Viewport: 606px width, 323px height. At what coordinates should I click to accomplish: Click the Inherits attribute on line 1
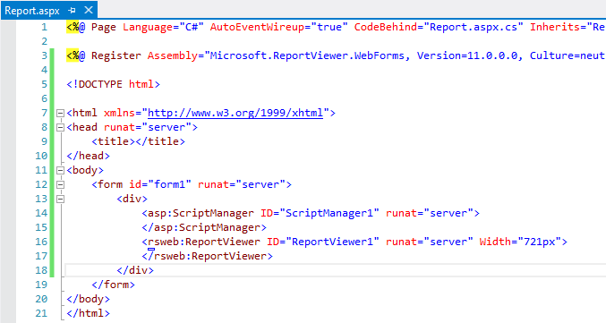click(x=555, y=27)
